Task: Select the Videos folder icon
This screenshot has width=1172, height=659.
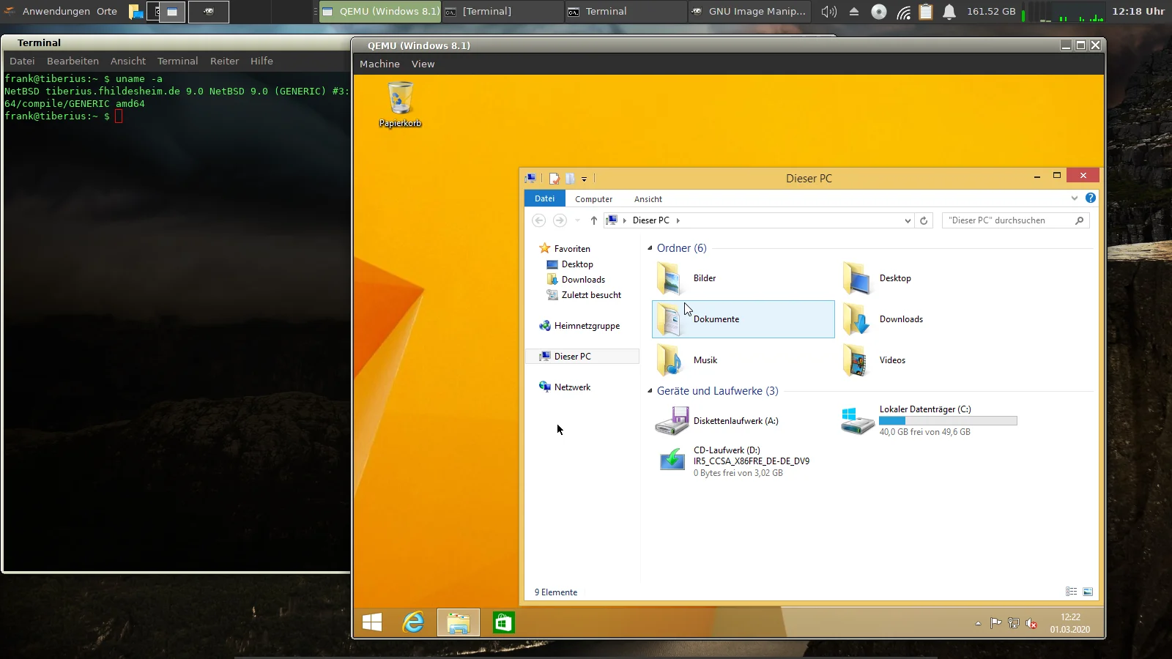Action: click(856, 360)
